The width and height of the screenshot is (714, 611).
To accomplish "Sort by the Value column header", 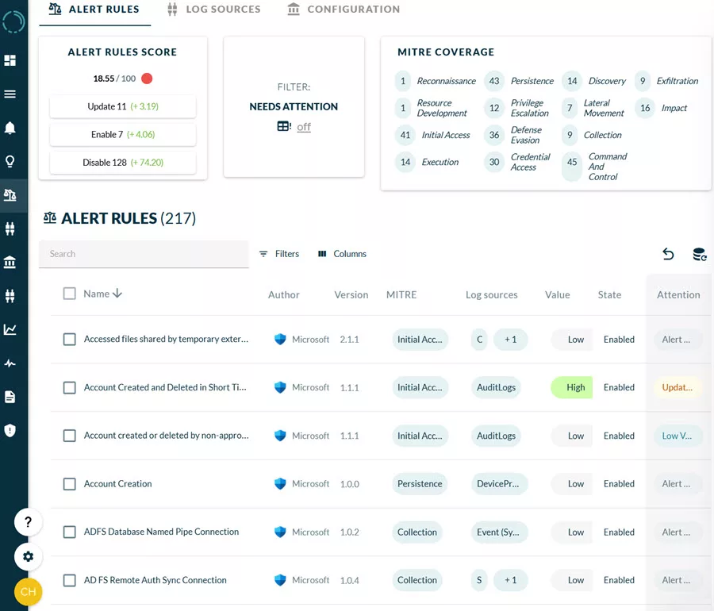I will (558, 294).
